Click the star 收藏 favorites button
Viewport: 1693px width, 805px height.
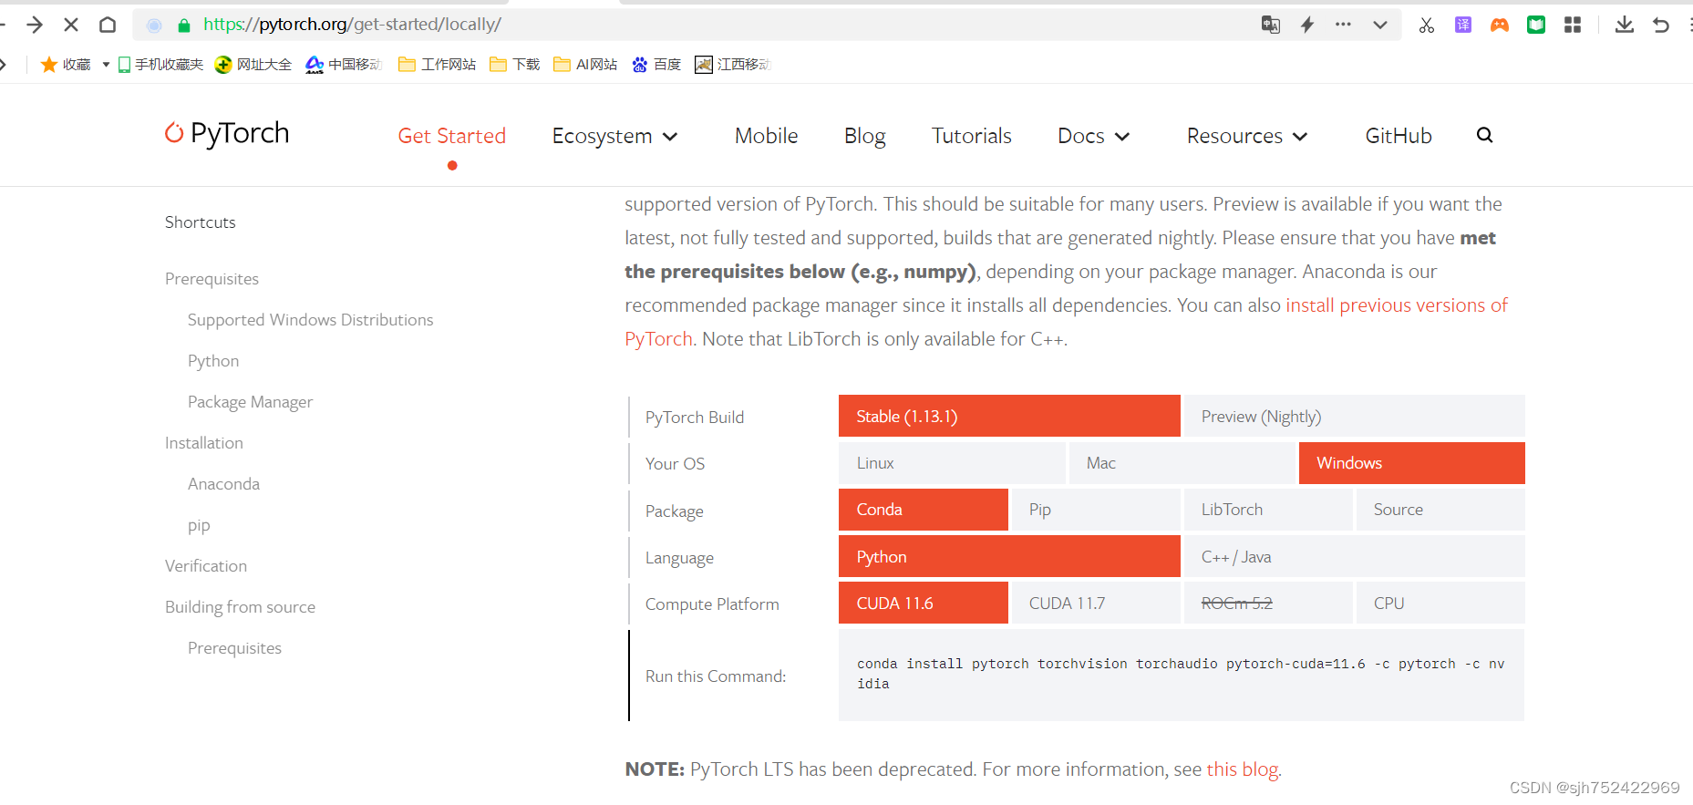click(66, 64)
